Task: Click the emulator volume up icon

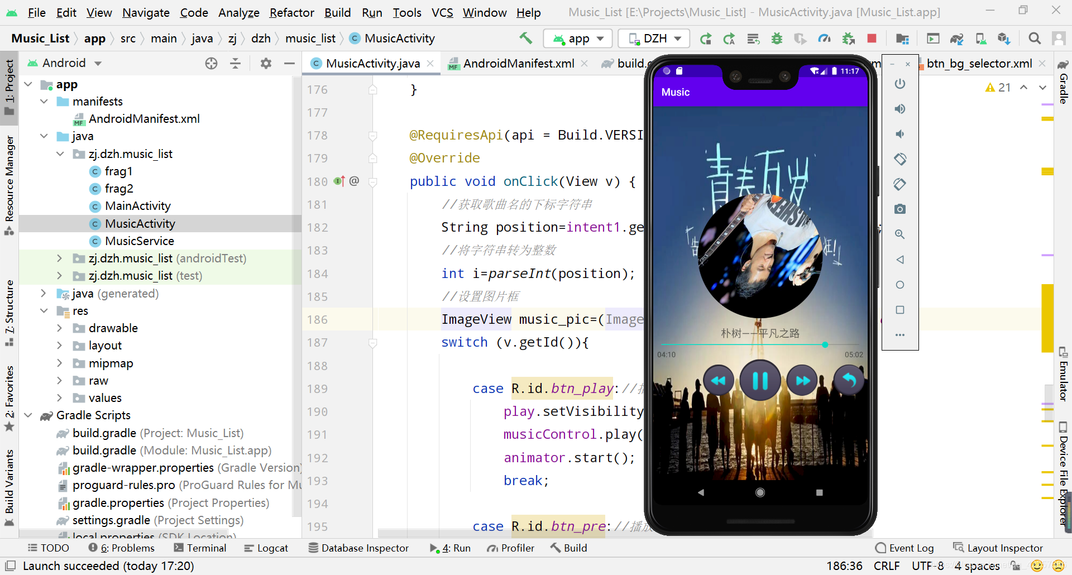Action: pos(899,109)
